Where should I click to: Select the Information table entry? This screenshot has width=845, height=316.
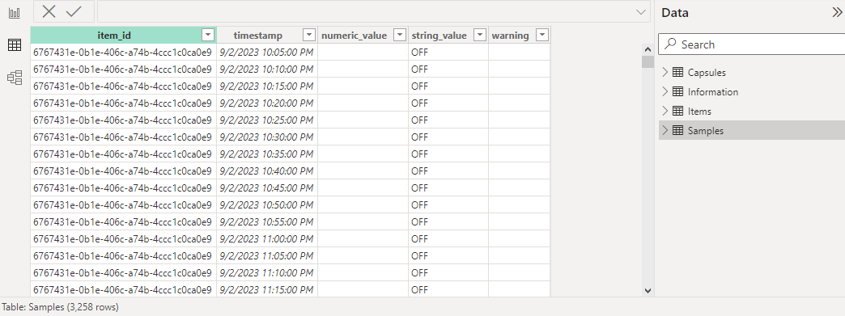click(x=752, y=91)
